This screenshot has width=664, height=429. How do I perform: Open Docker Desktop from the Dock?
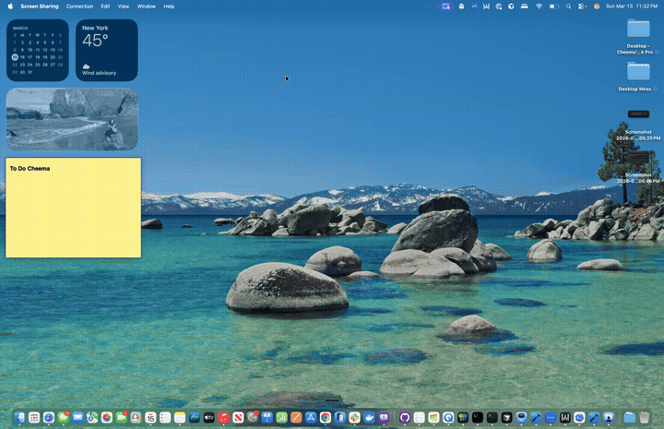pos(369,418)
